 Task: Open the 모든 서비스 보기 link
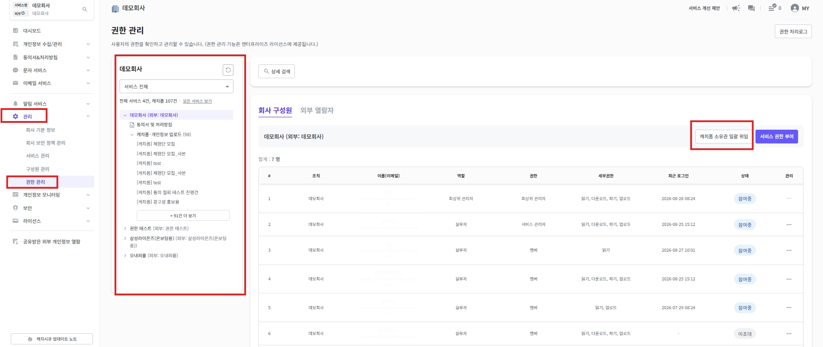(x=197, y=101)
